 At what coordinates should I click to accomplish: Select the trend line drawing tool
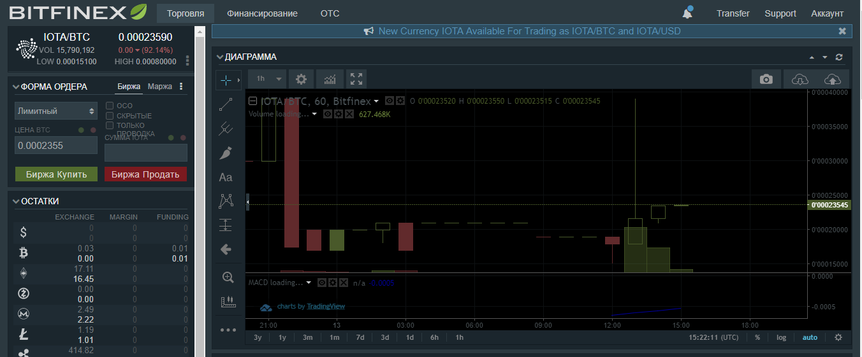(226, 104)
